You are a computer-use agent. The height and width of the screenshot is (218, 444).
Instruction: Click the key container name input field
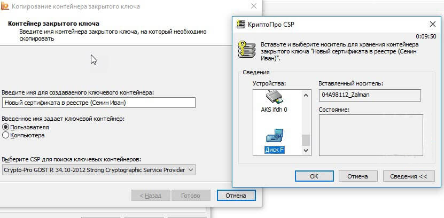[98, 103]
